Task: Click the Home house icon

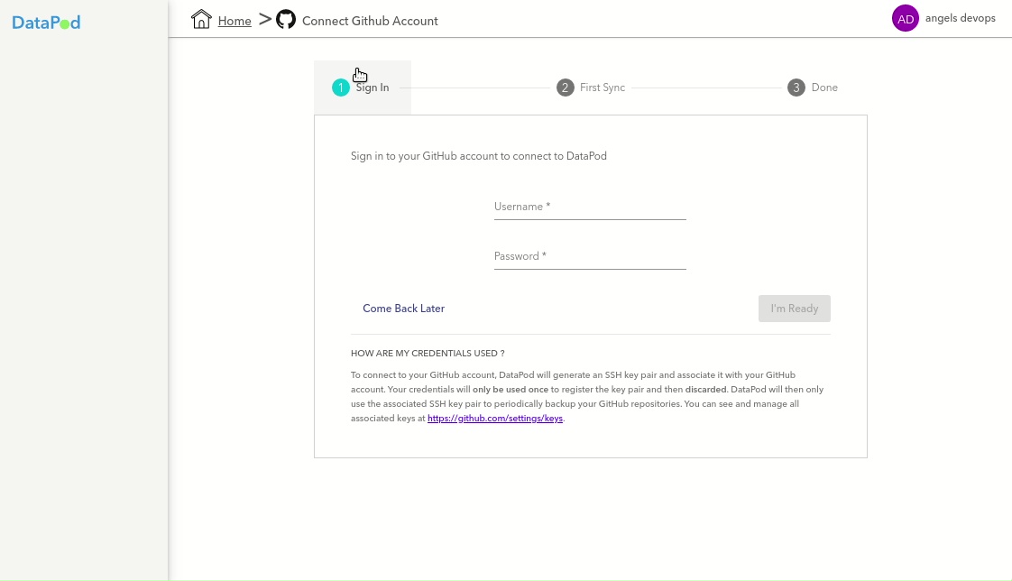Action: [x=201, y=19]
